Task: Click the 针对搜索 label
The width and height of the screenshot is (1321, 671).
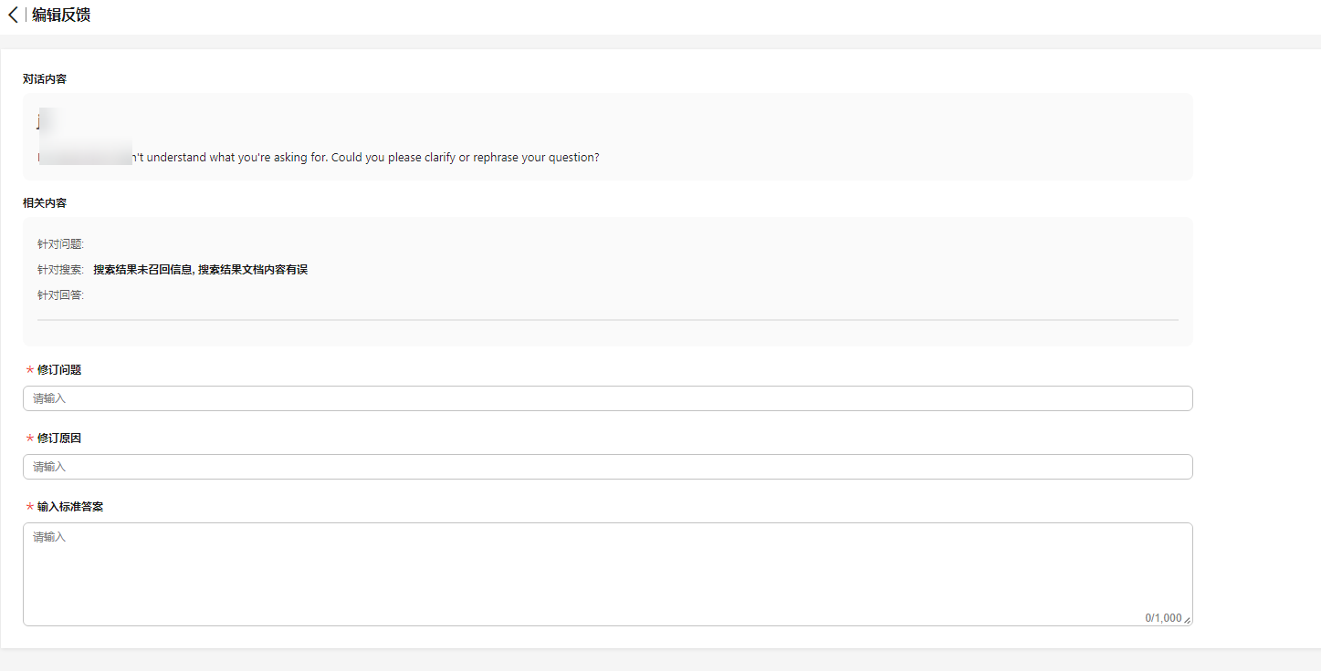Action: (60, 270)
